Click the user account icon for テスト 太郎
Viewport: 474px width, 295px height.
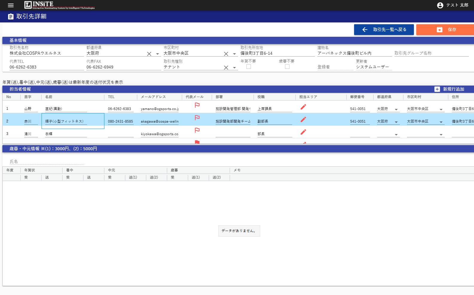(x=440, y=5)
